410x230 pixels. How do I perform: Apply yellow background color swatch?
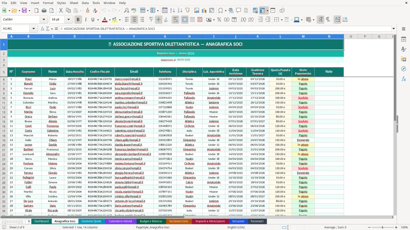115,20
